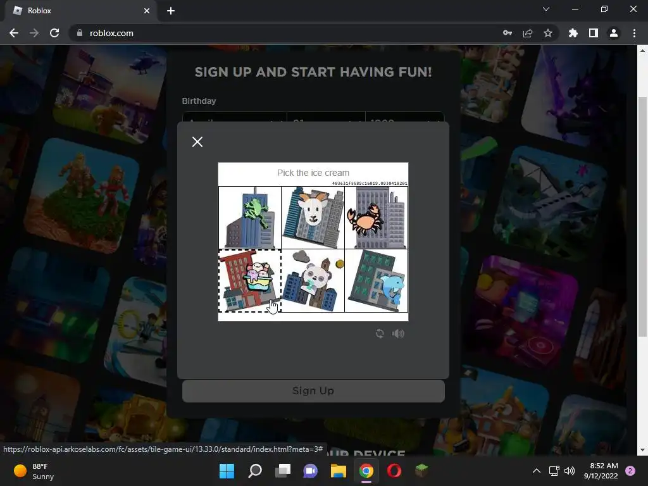Image resolution: width=648 pixels, height=486 pixels.
Task: Open the Chrome profile menu
Action: tap(614, 33)
